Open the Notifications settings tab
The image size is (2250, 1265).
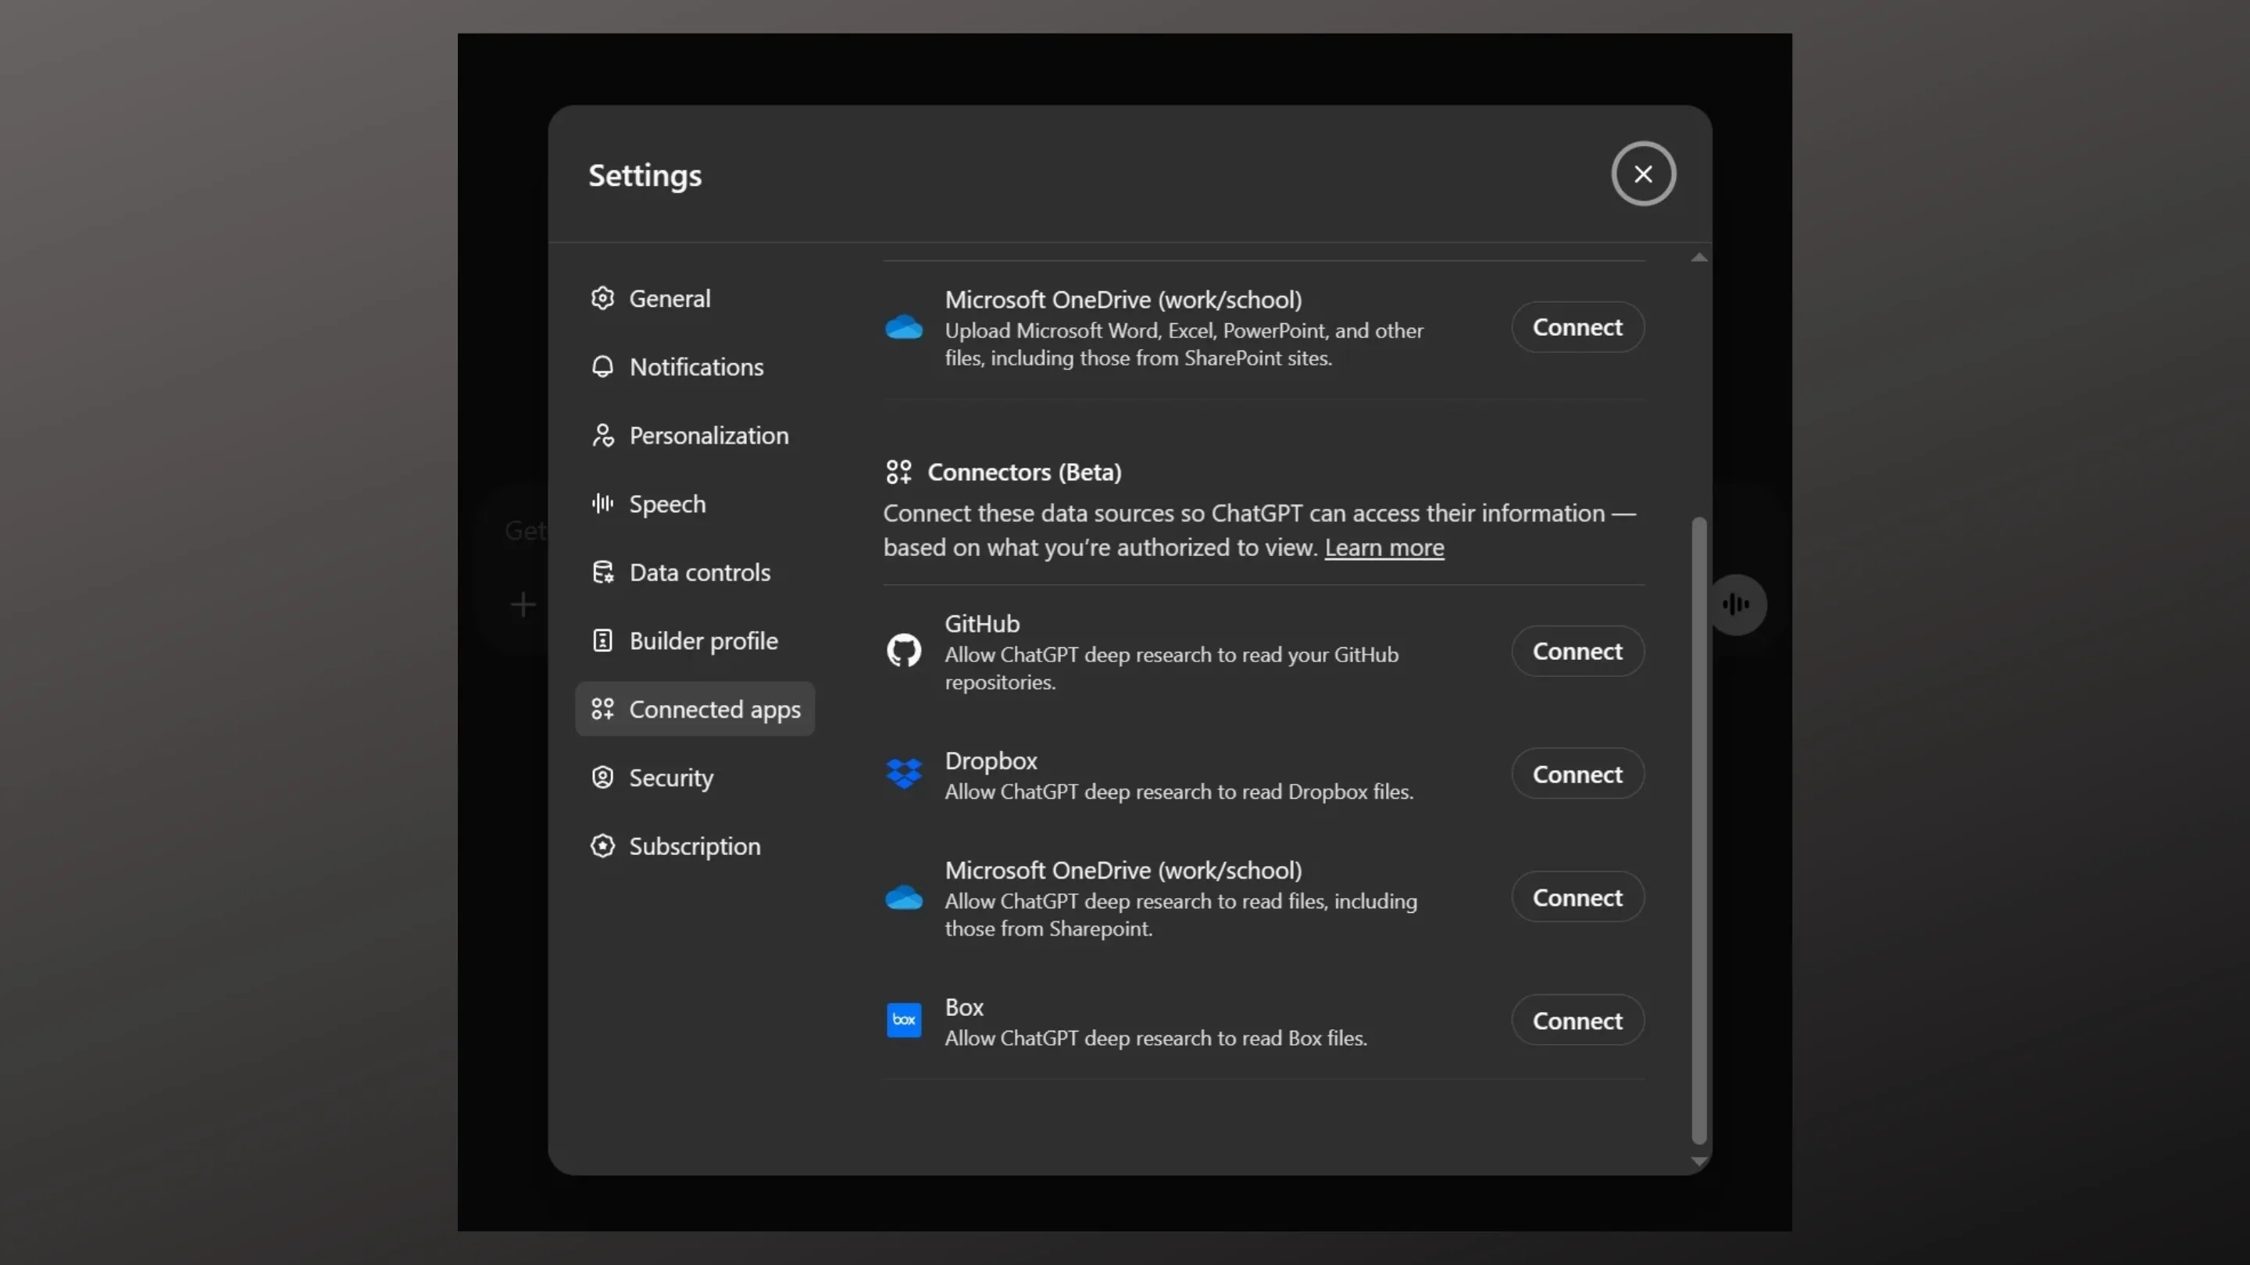click(695, 367)
